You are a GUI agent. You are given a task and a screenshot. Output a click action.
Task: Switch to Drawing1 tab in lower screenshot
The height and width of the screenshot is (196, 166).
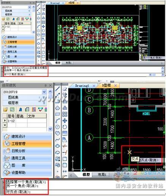click(82, 86)
